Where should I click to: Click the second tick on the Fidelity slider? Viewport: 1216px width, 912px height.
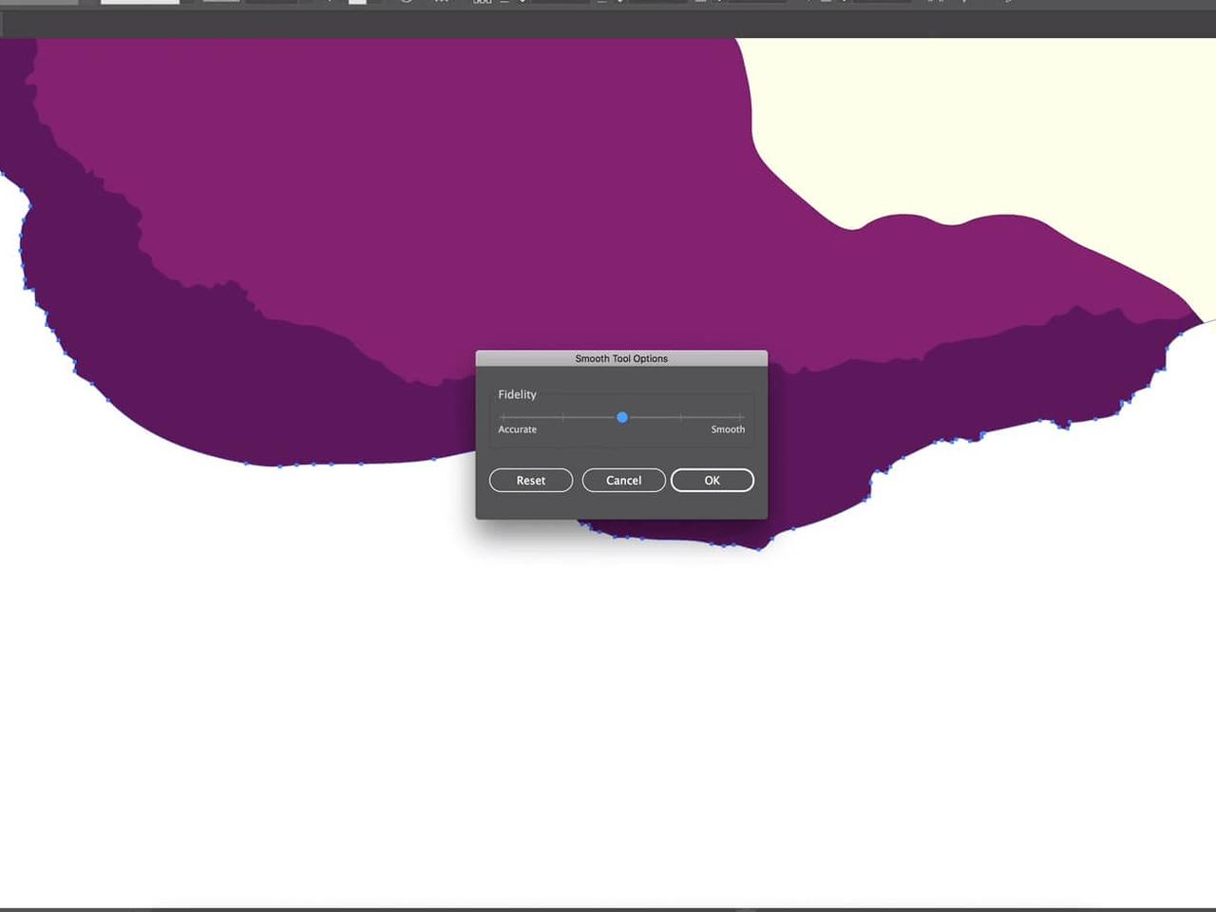(563, 417)
